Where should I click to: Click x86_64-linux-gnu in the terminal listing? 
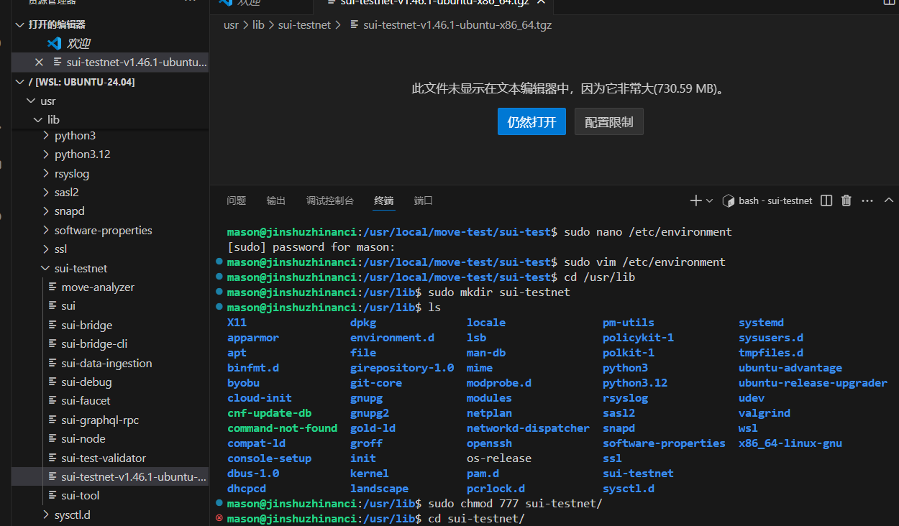pos(790,443)
